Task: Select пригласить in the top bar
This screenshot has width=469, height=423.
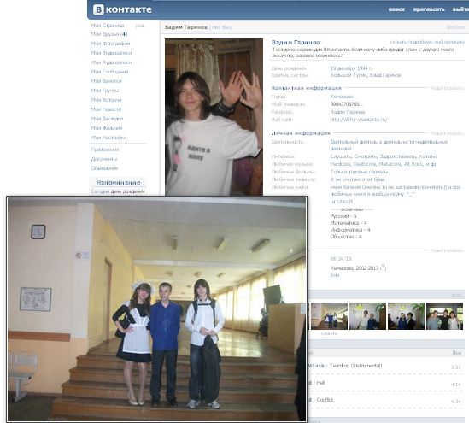Action: (429, 9)
